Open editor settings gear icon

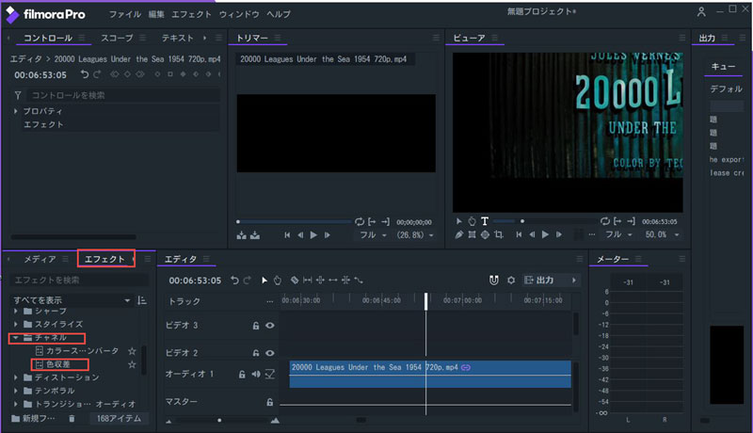coord(511,280)
